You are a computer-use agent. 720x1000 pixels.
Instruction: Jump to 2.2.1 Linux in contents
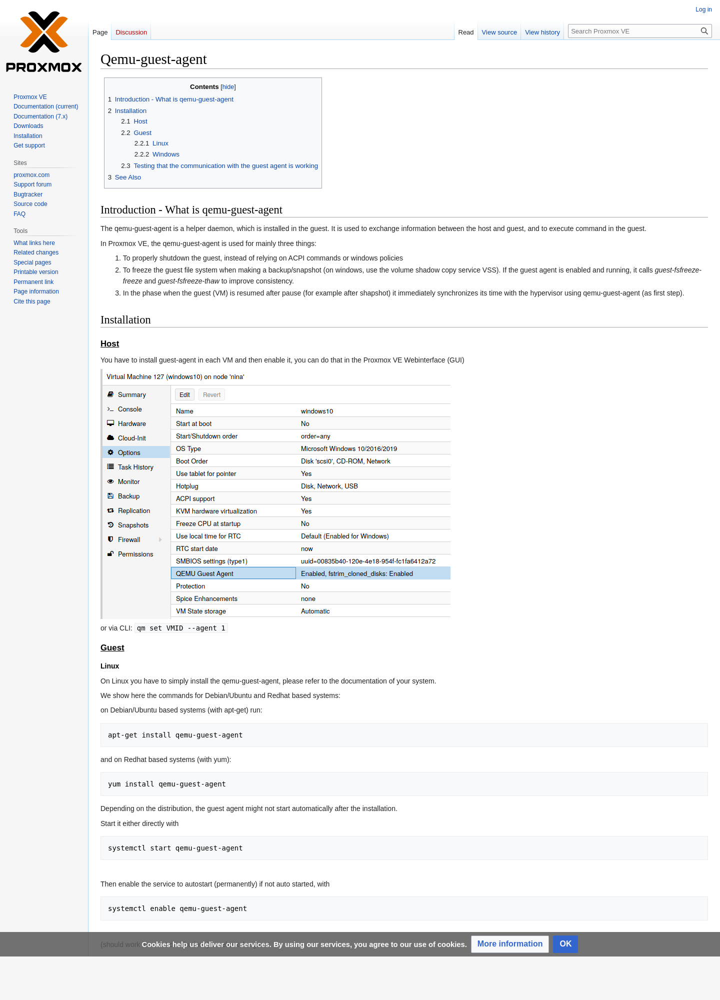pyautogui.click(x=151, y=143)
